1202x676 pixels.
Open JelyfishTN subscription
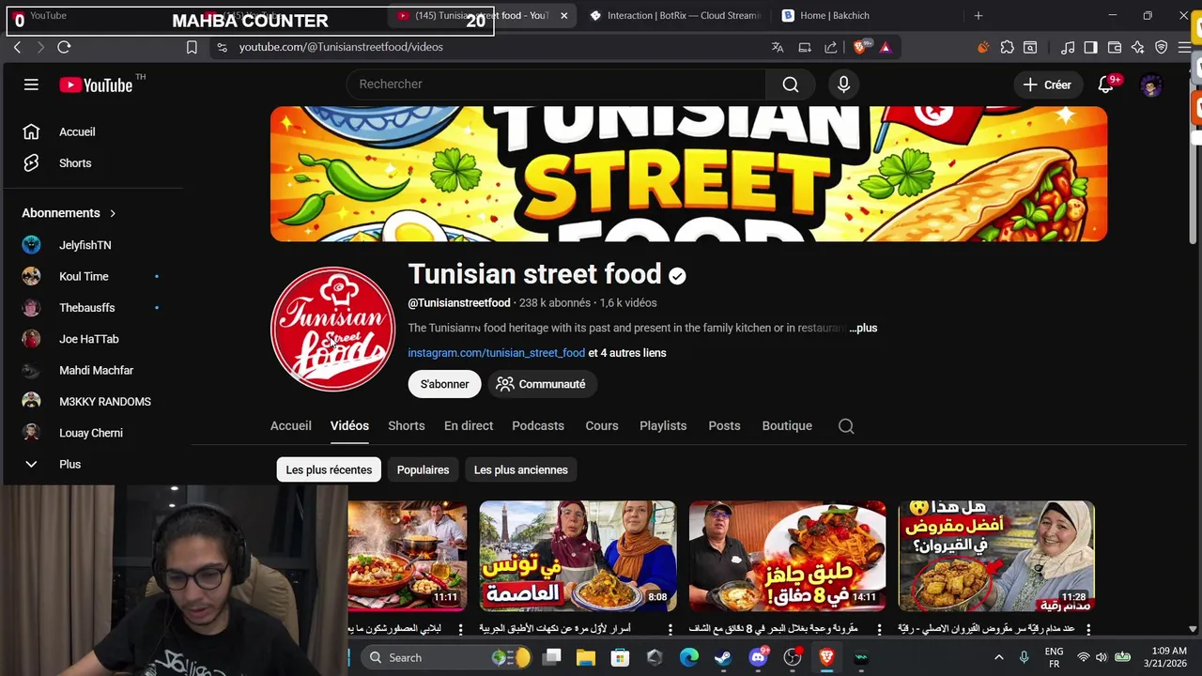[85, 245]
